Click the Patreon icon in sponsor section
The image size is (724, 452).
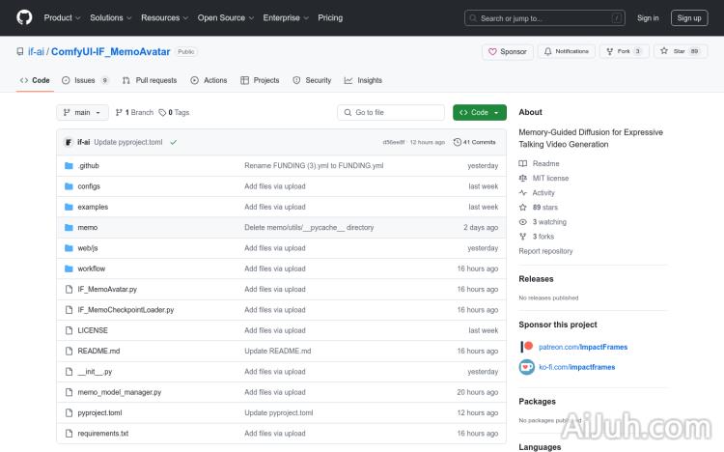click(526, 347)
